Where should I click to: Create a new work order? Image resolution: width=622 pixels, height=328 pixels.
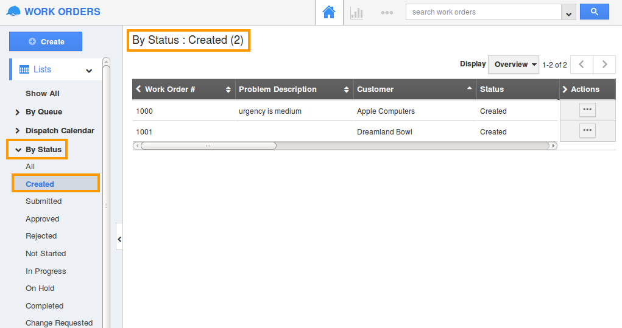46,41
